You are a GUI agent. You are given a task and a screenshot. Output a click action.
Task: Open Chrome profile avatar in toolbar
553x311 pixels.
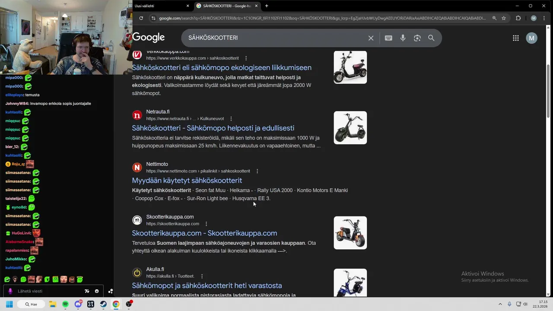click(534, 18)
